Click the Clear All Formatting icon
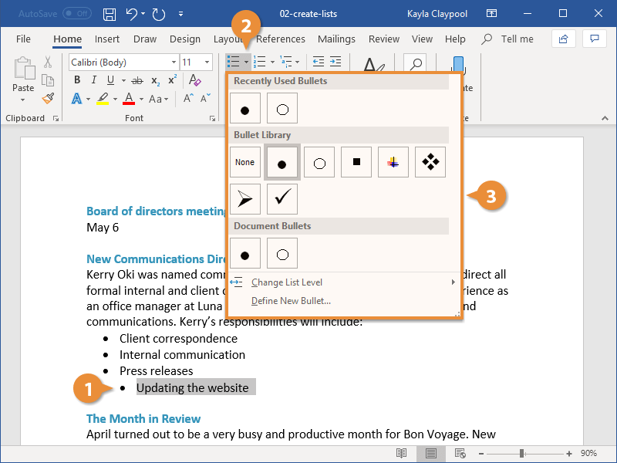Viewport: 617px width, 463px height. click(x=194, y=80)
